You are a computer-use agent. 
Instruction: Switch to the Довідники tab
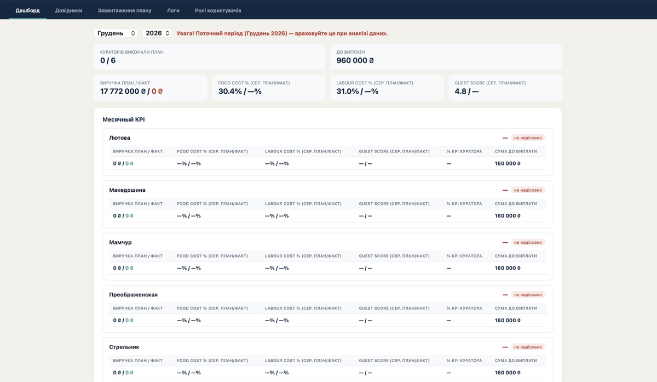point(68,10)
